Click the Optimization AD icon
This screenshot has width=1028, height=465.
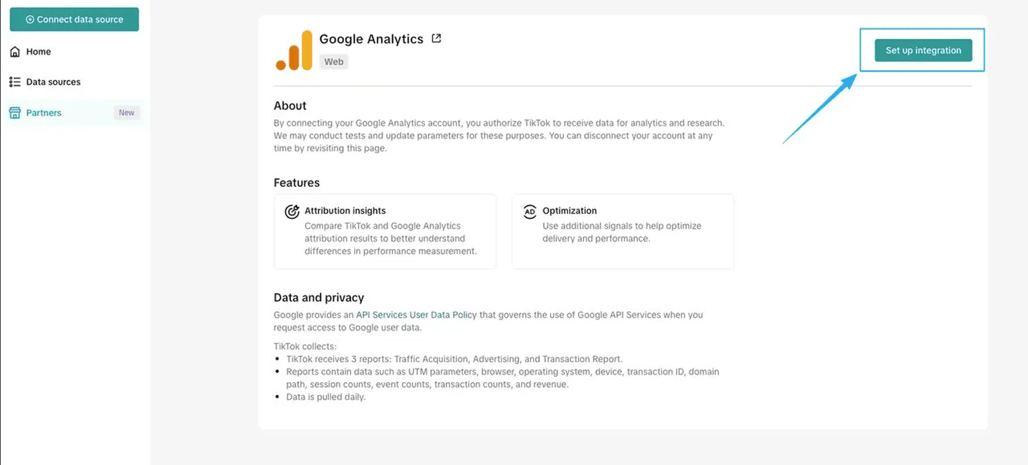coord(530,211)
